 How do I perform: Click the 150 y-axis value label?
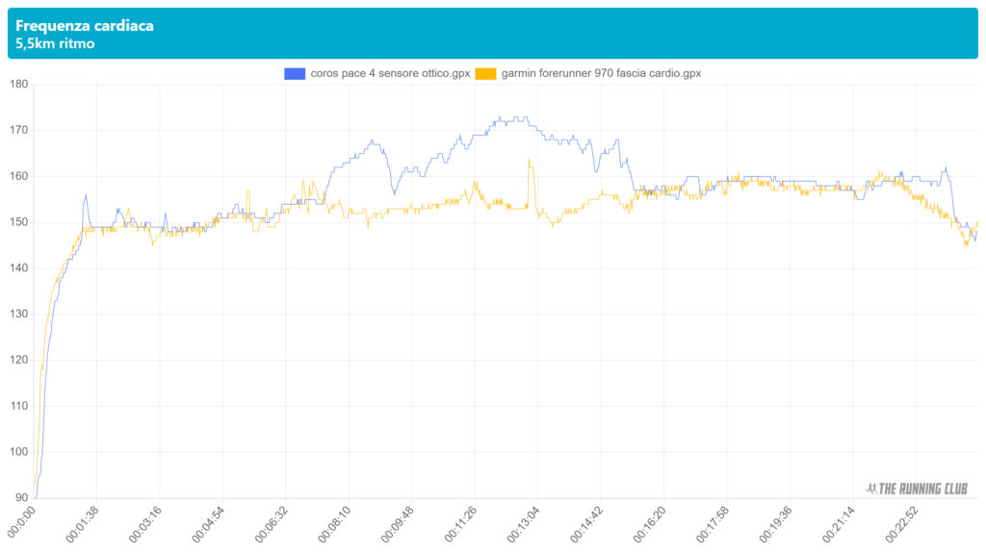tap(18, 222)
